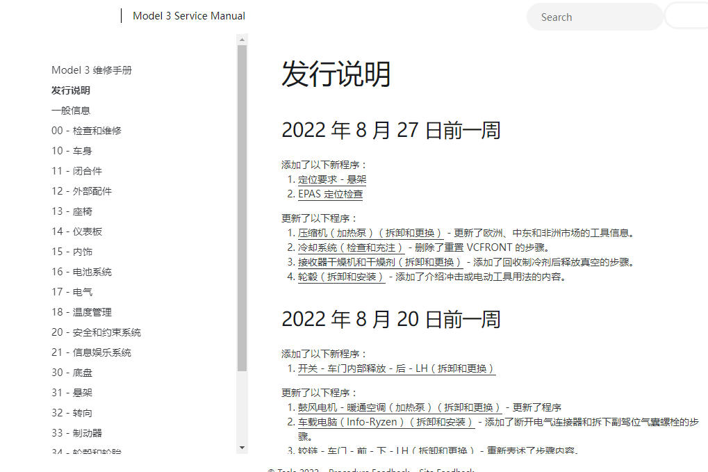Open 11 - 闭合件 section
This screenshot has width=708, height=472.
[x=76, y=171]
